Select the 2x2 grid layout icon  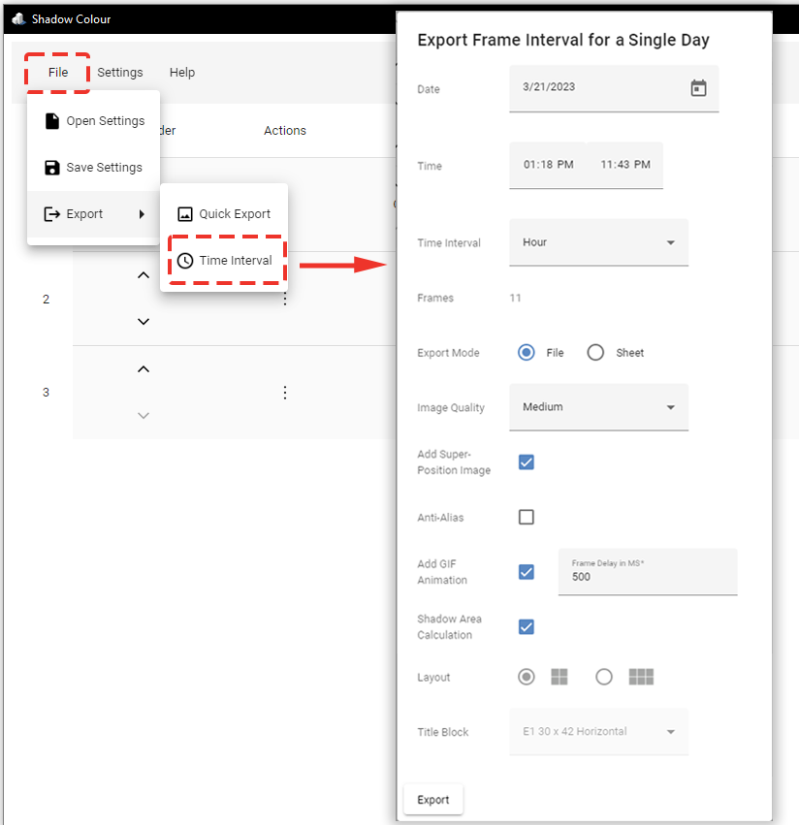[x=559, y=677]
